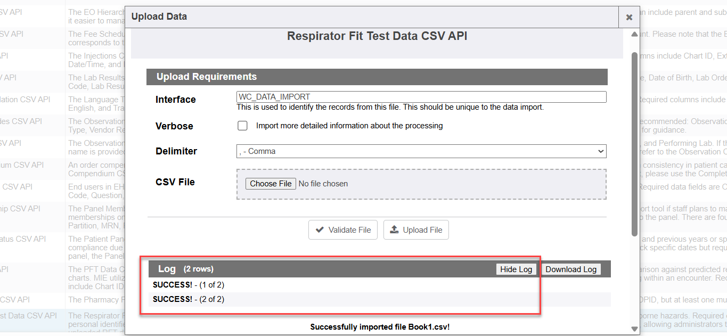
Task: Click the Upload Data dialog title
Action: click(x=159, y=17)
